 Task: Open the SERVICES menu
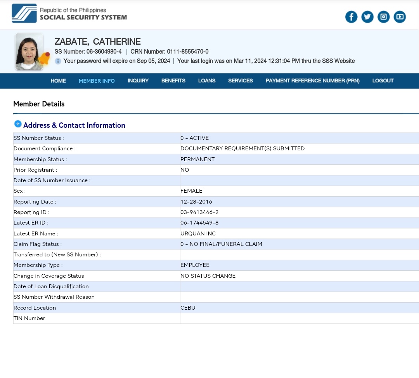point(241,81)
